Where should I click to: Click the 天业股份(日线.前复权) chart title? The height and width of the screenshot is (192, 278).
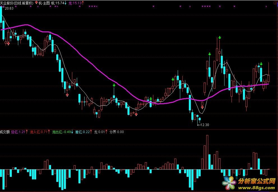pyautogui.click(x=17, y=3)
